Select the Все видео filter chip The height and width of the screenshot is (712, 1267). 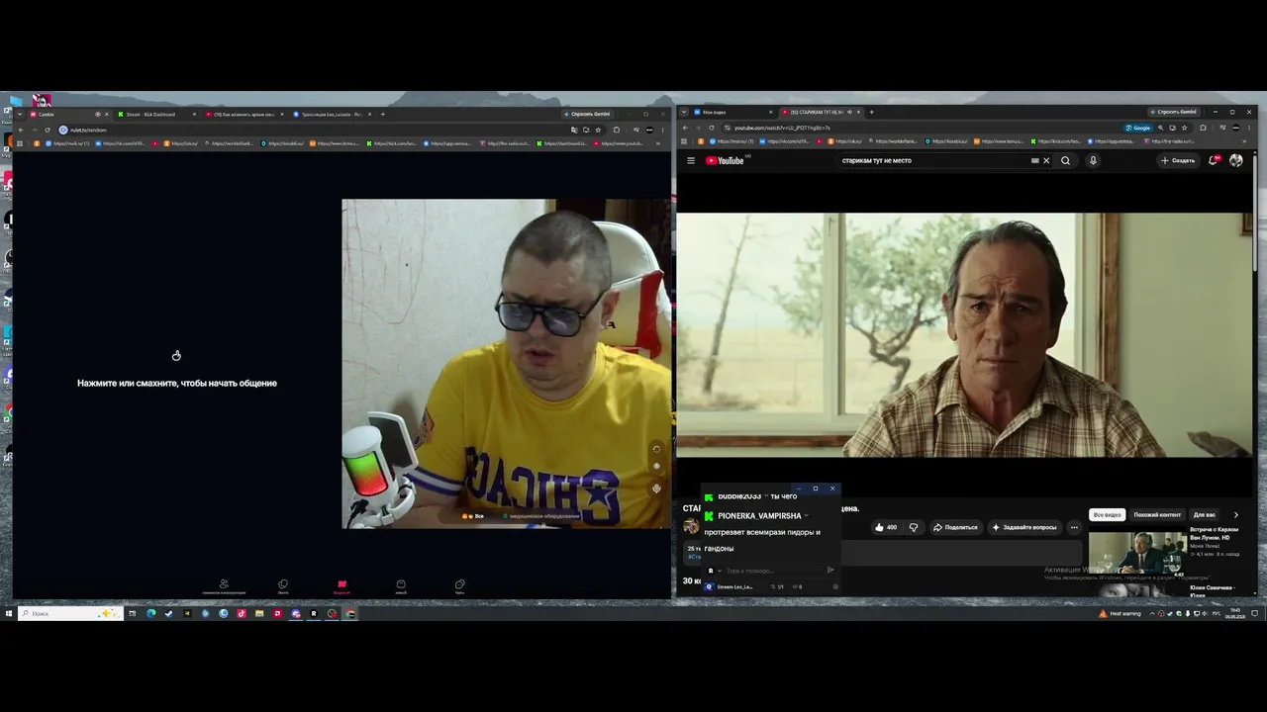pyautogui.click(x=1108, y=515)
